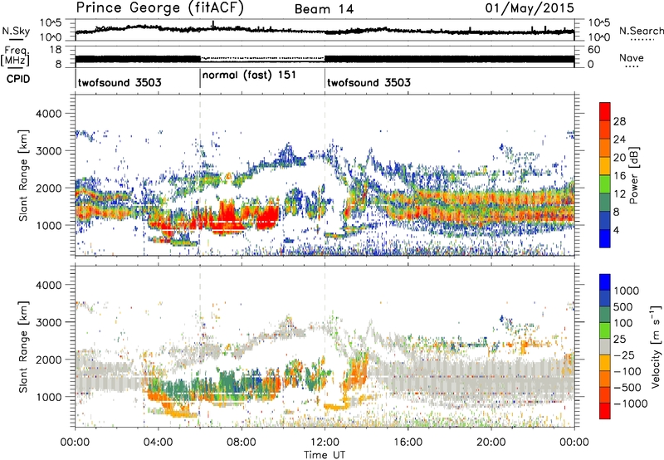Click the 'Velocity [m s⁻¹]' colorbar label
Image resolution: width=664 pixels, height=460 pixels.
pos(656,346)
